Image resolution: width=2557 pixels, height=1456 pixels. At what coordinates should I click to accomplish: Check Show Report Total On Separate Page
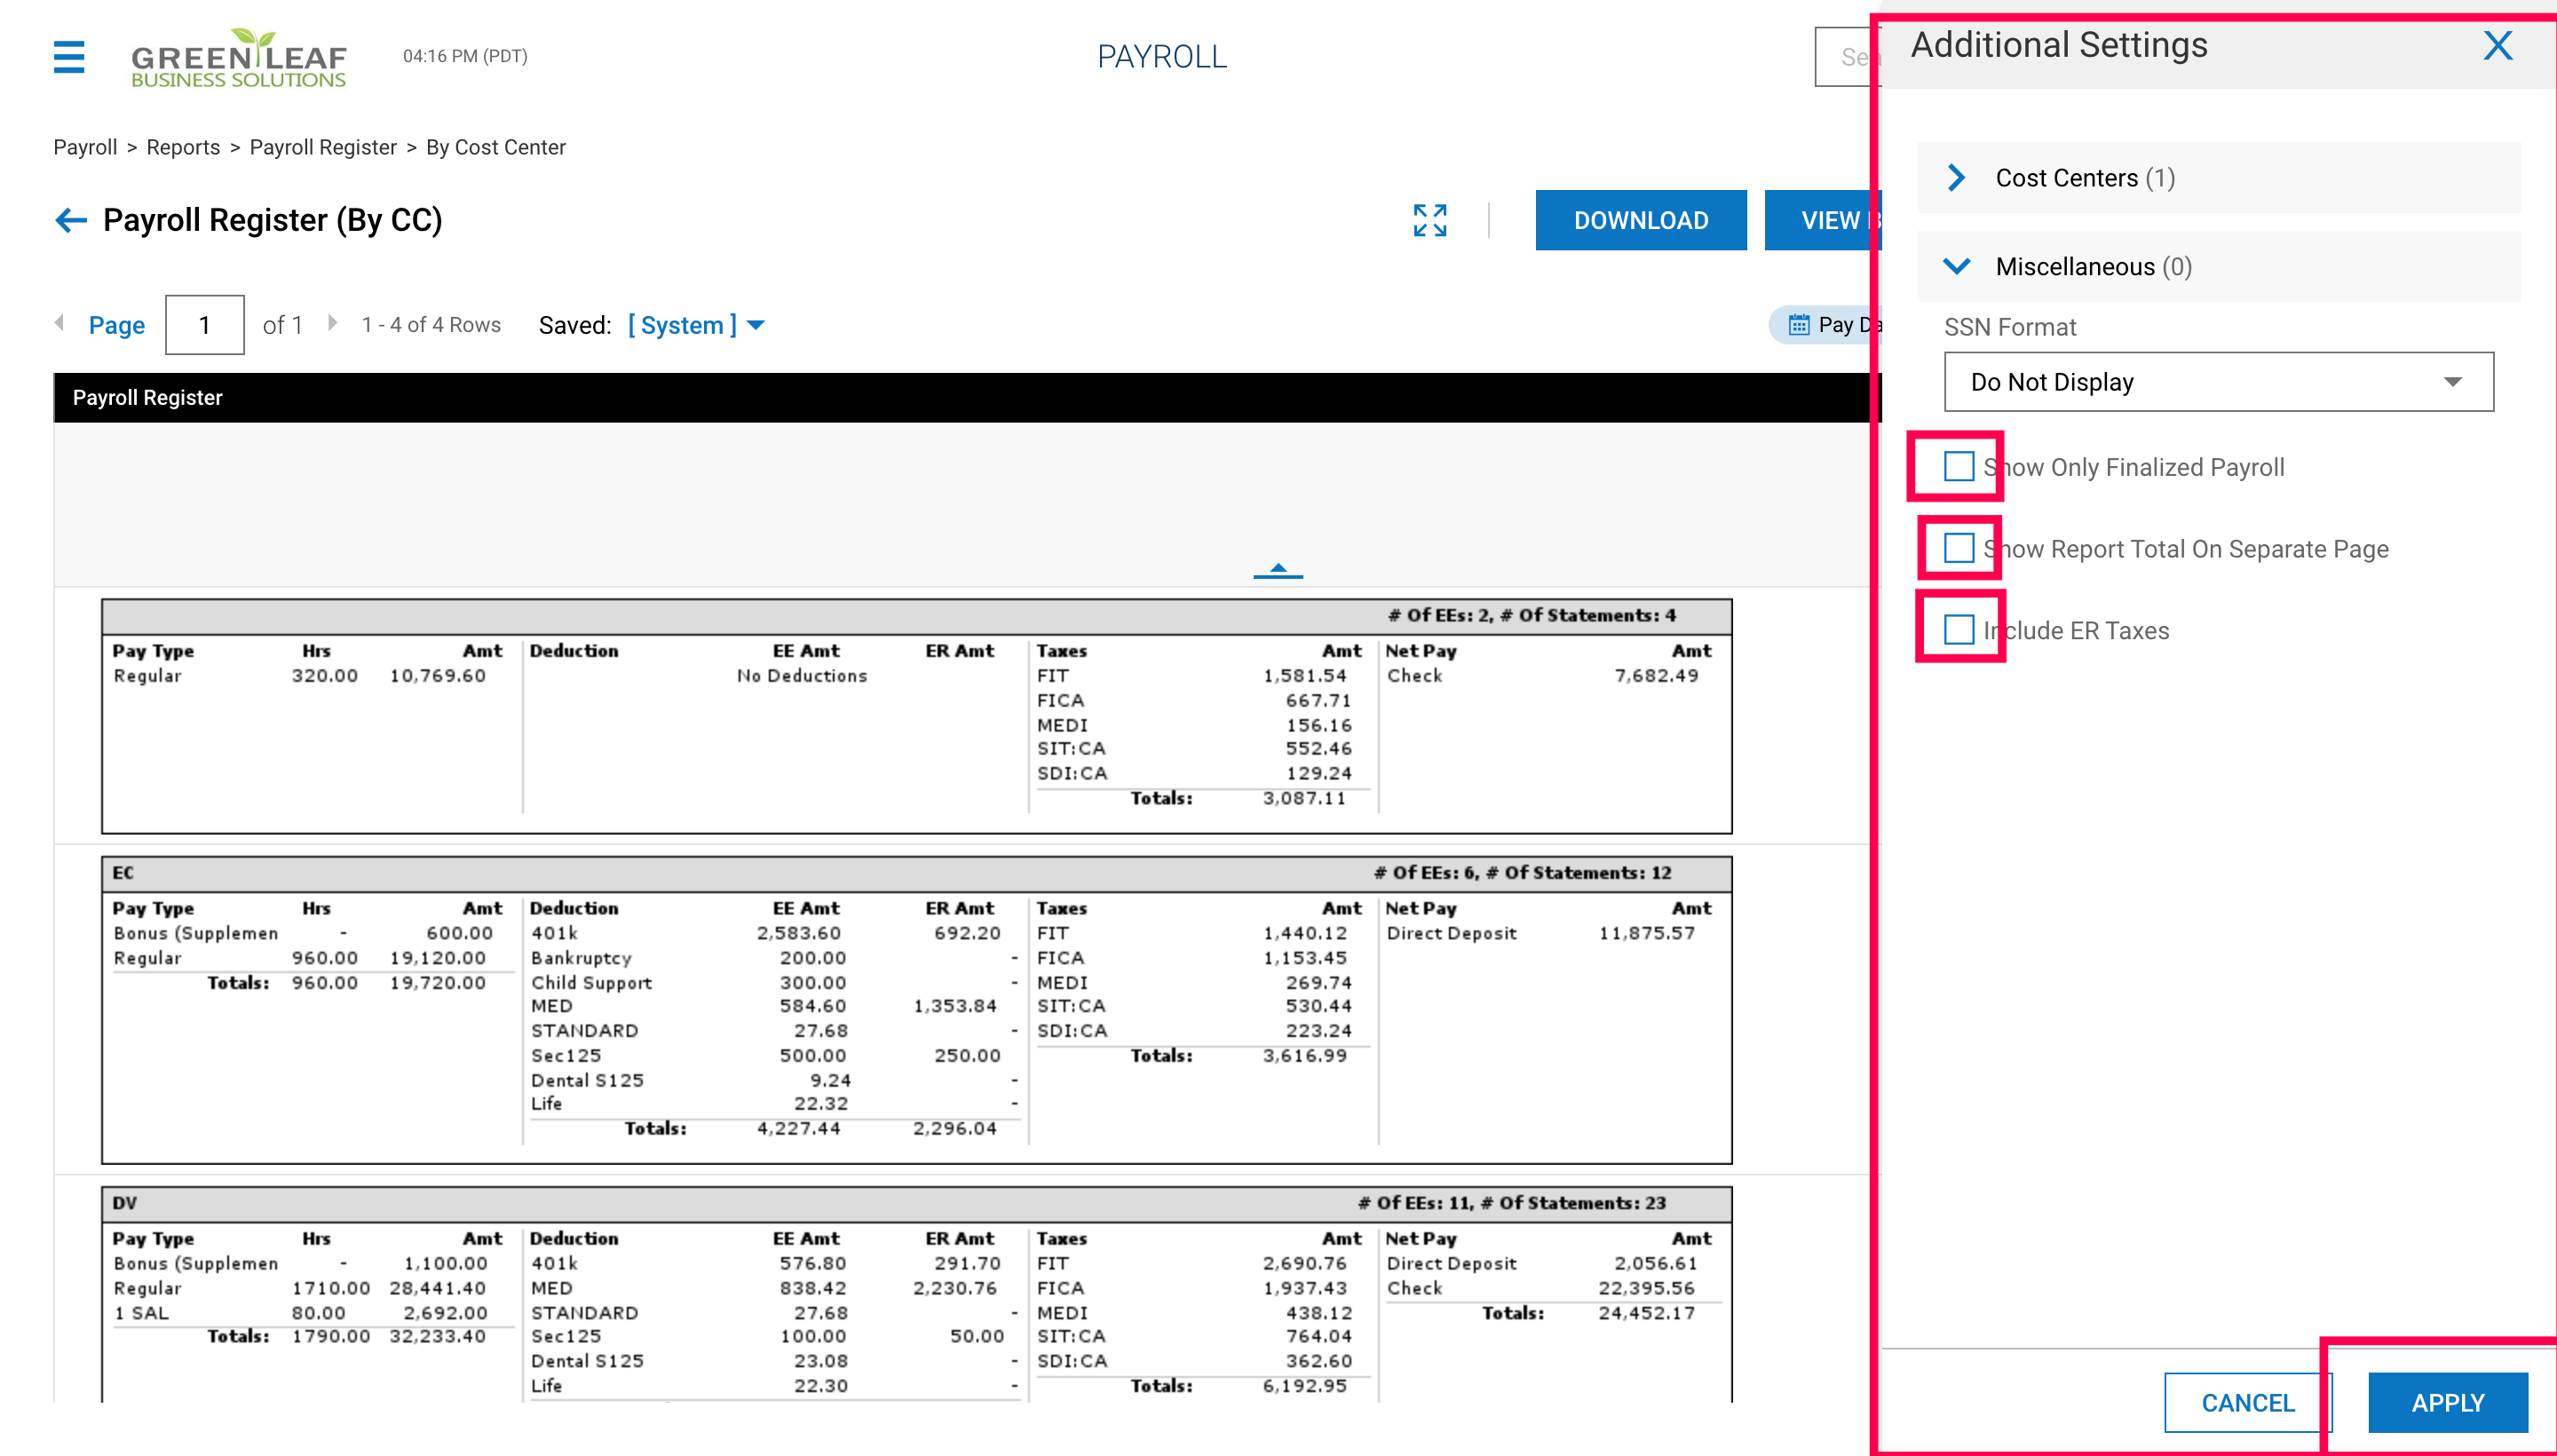pos(1958,548)
